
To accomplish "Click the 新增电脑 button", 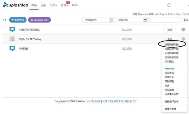I will 18,20.
